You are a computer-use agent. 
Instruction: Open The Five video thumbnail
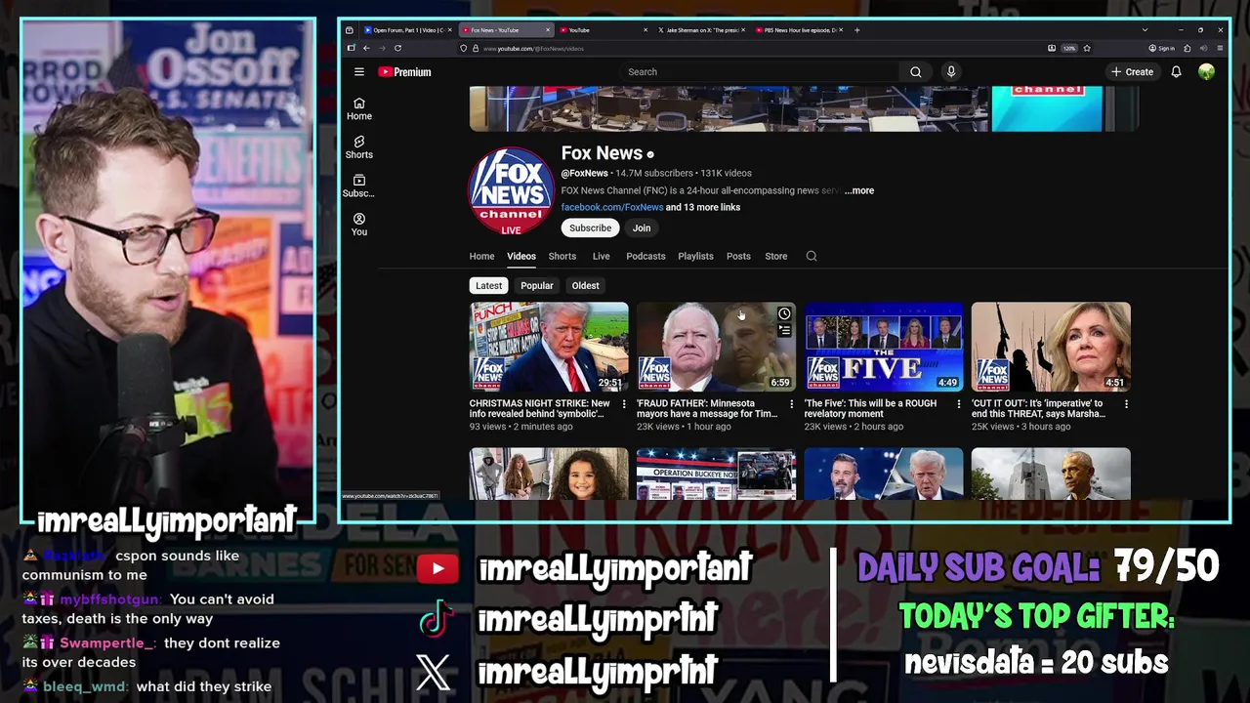click(x=883, y=347)
